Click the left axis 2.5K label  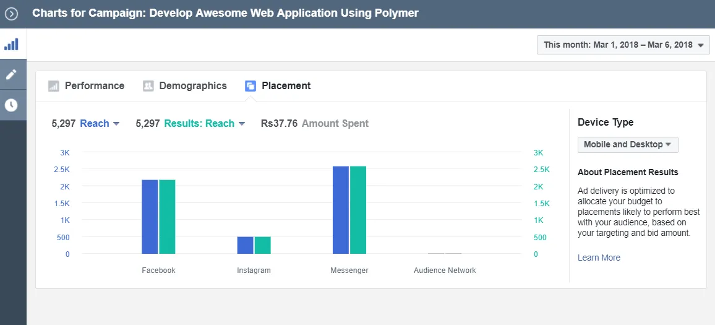(x=62, y=170)
